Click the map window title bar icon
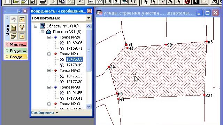The image size is (223, 125). point(99,13)
